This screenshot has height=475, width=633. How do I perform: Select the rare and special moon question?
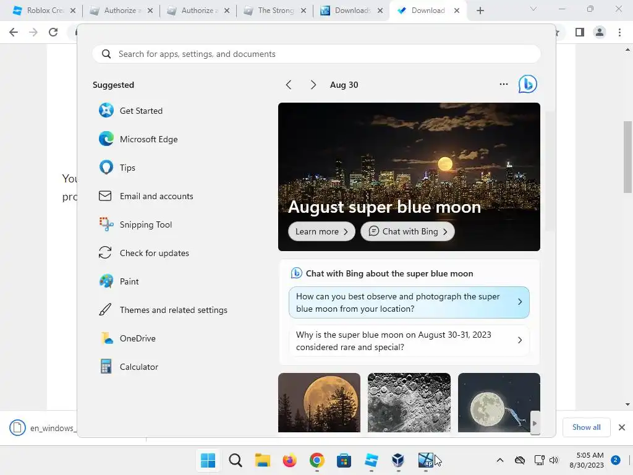pos(409,341)
